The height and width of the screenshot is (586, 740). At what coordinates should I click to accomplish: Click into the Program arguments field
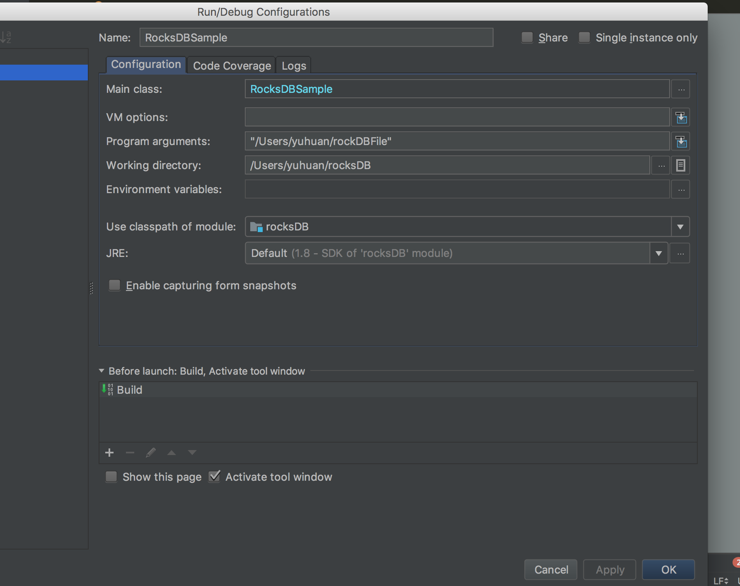[x=456, y=141]
